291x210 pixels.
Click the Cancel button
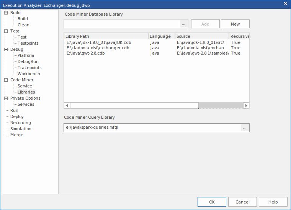[x=242, y=202]
